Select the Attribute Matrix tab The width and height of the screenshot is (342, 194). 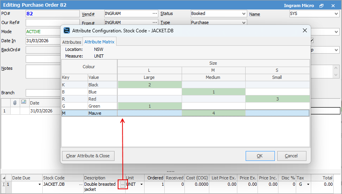pyautogui.click(x=99, y=42)
